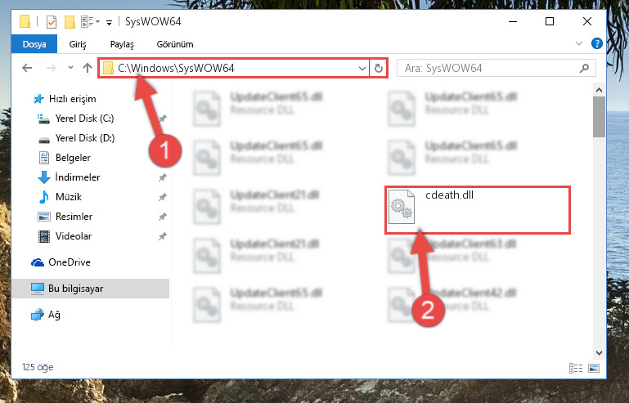Viewport: 629px width, 403px height.
Task: Switch to details view layout icon
Action: (576, 368)
